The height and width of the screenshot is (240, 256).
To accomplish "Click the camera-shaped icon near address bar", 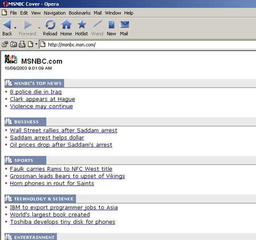I will click(x=14, y=44).
